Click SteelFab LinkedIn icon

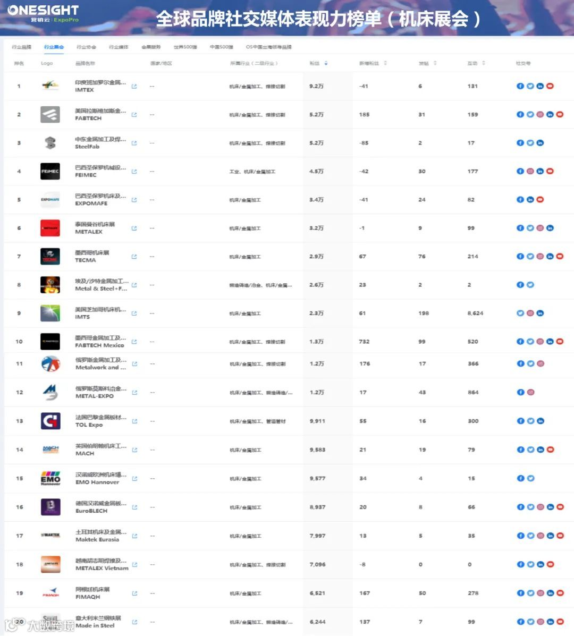540,143
